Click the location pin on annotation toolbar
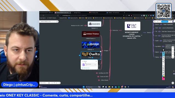Viewport: 175px width, 98px height. tap(164, 50)
